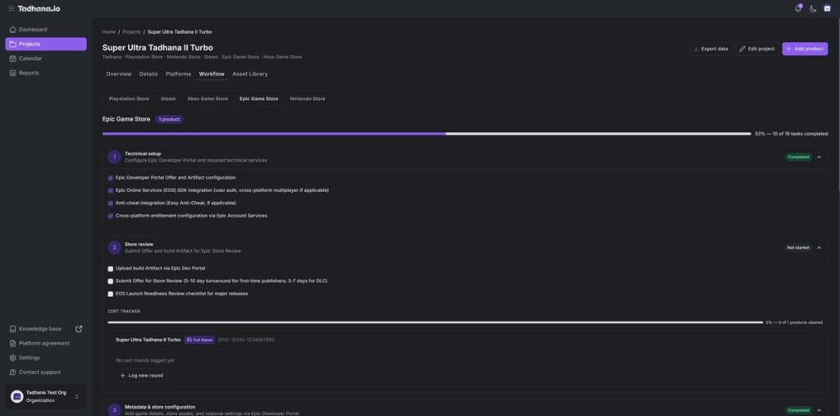This screenshot has height=416, width=840.
Task: Check Upload build Artifact via Epic Dev Portal
Action: [111, 268]
